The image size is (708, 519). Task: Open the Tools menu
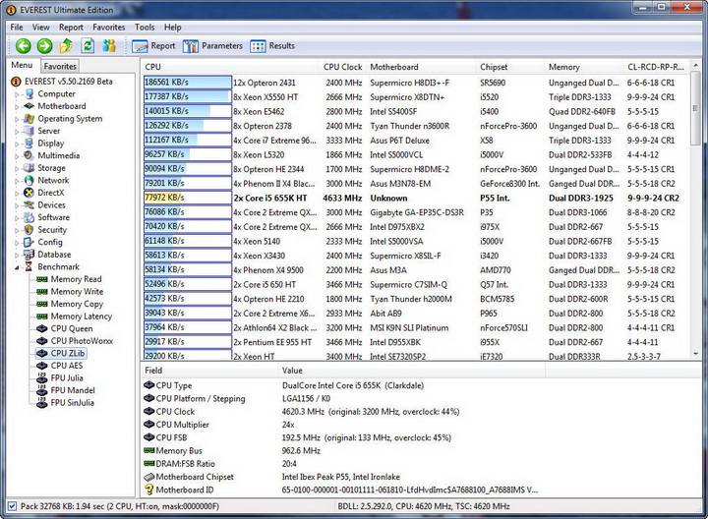coord(145,28)
